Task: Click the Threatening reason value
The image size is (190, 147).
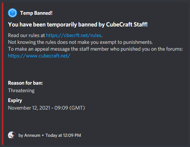Action: point(21,91)
